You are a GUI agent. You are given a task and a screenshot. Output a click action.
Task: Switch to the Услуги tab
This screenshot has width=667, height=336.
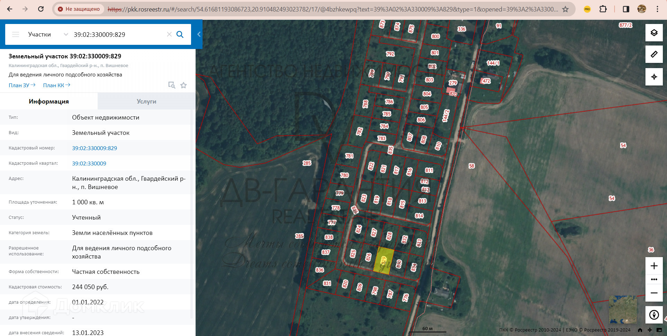point(146,101)
